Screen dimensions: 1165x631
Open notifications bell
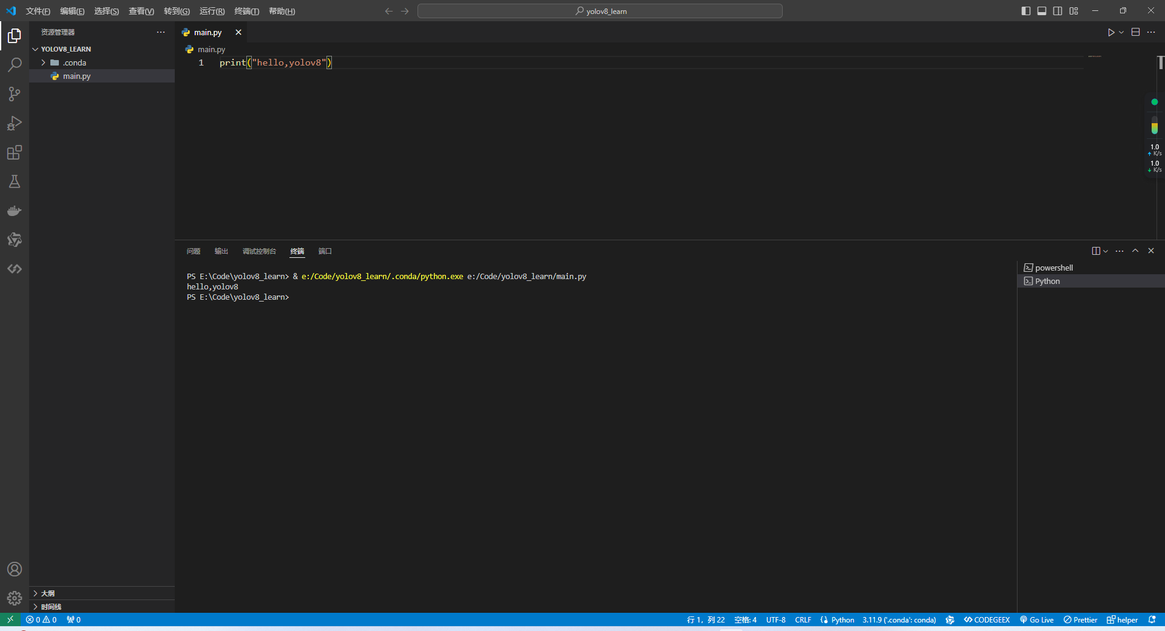click(1152, 619)
